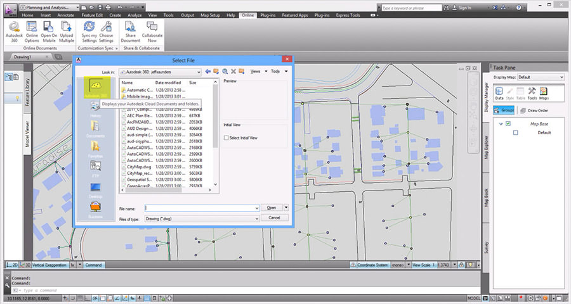Click the Open button in dialog

[x=272, y=208]
